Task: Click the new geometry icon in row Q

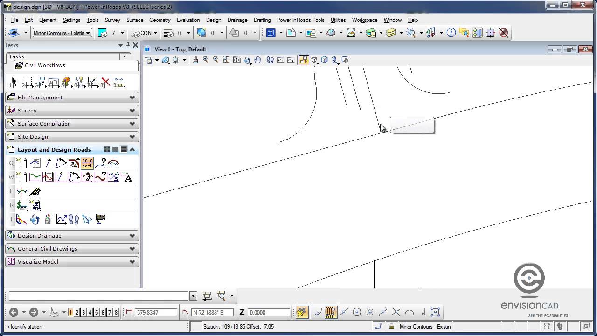Action: pos(22,163)
